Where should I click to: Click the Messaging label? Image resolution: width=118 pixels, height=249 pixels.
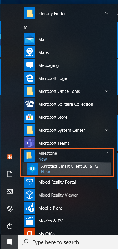(x=49, y=65)
